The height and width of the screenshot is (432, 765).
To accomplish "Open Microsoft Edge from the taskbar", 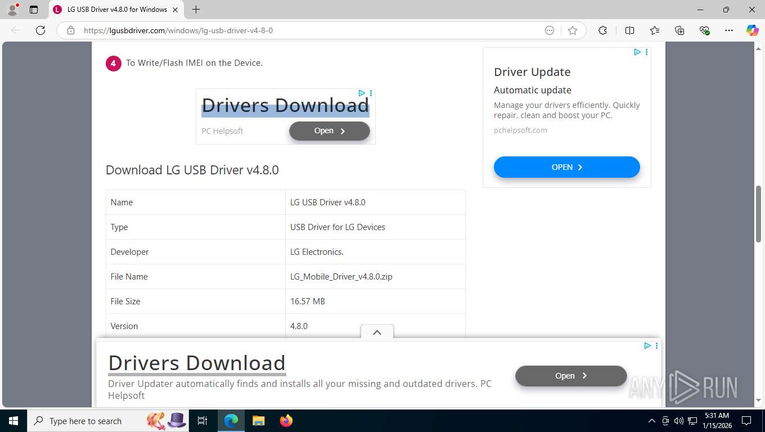I will click(x=231, y=421).
